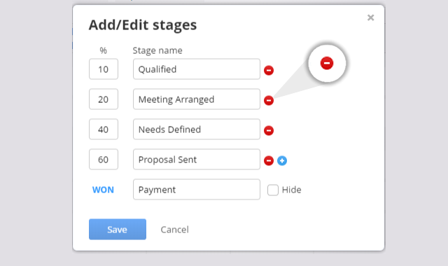Focus the Meeting Arranged stage name field
The width and height of the screenshot is (448, 266).
[x=197, y=99]
